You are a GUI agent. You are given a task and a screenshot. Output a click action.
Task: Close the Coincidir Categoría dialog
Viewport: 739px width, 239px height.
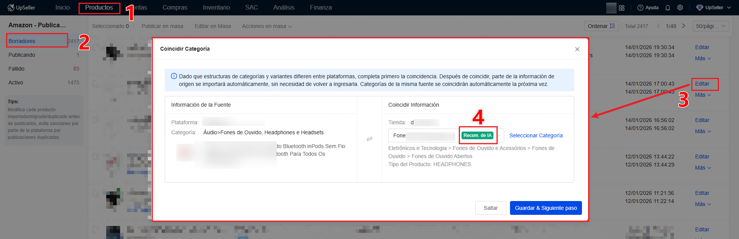point(577,49)
